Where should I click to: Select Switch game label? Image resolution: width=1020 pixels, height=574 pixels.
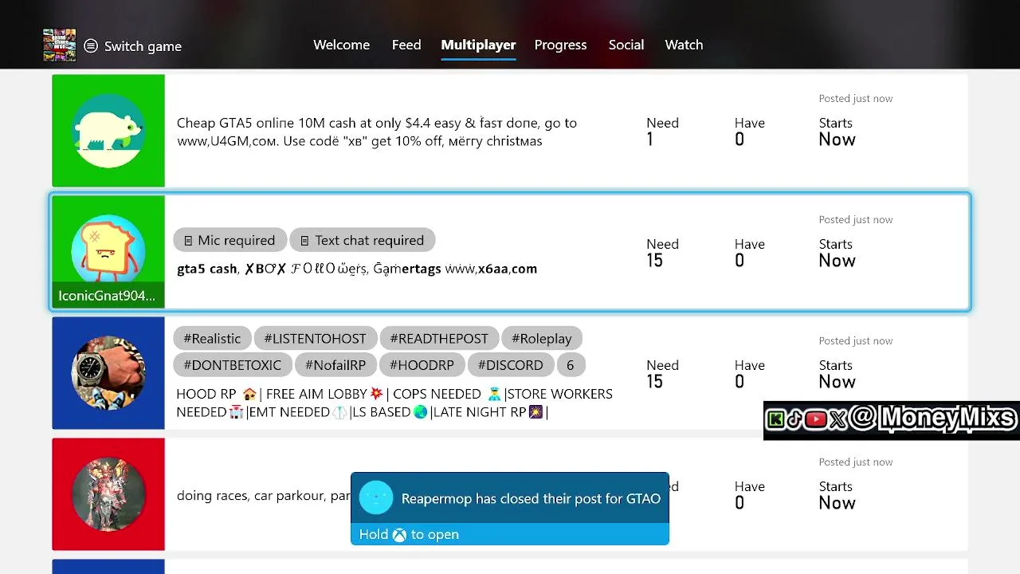coord(143,46)
